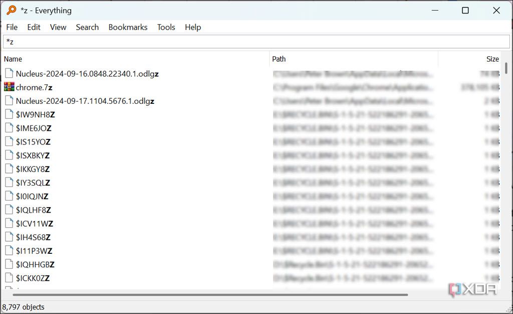
Task: Open the View menu
Action: point(58,27)
